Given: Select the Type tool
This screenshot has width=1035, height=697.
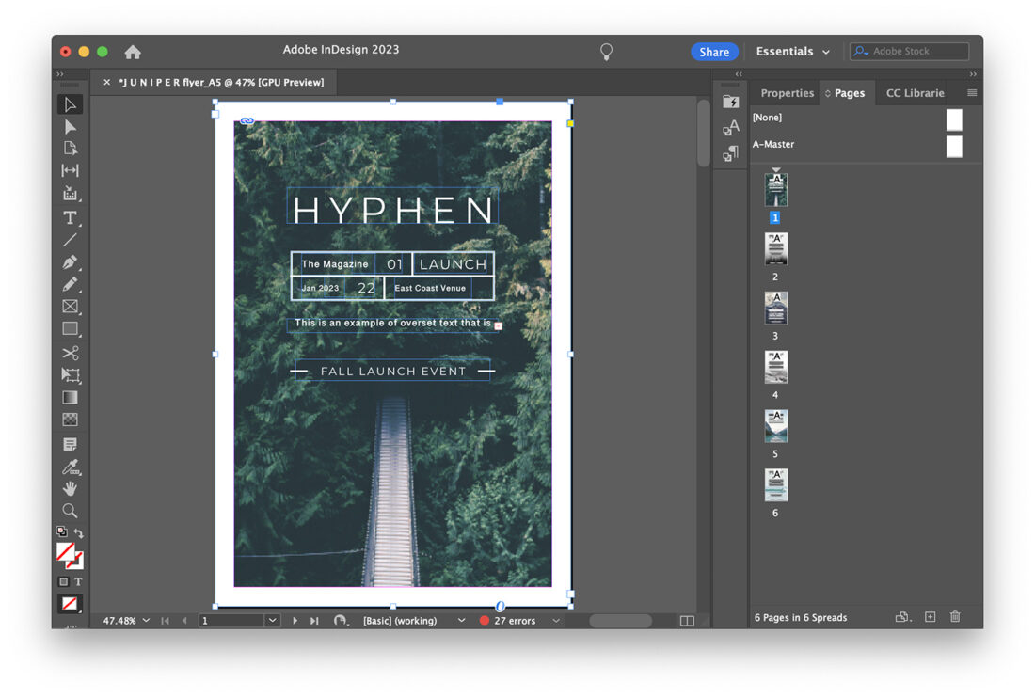Looking at the screenshot, I should (x=71, y=218).
